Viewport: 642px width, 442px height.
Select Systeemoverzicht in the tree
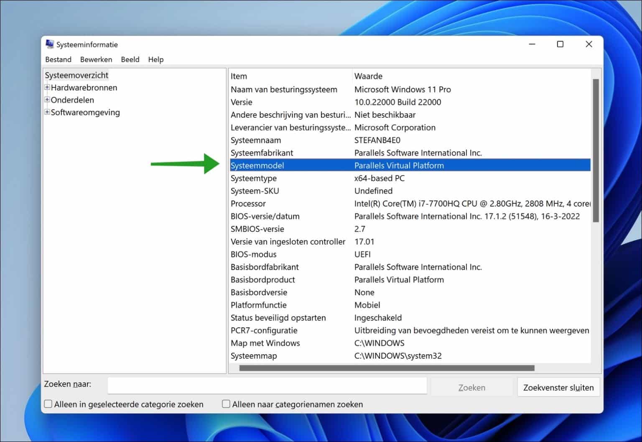76,75
